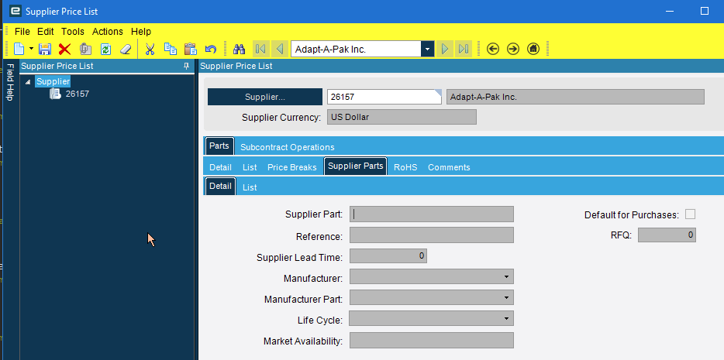Open the Help menu

141,31
